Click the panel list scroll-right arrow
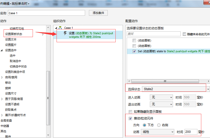This screenshot has width=210, height=138. click(208, 81)
